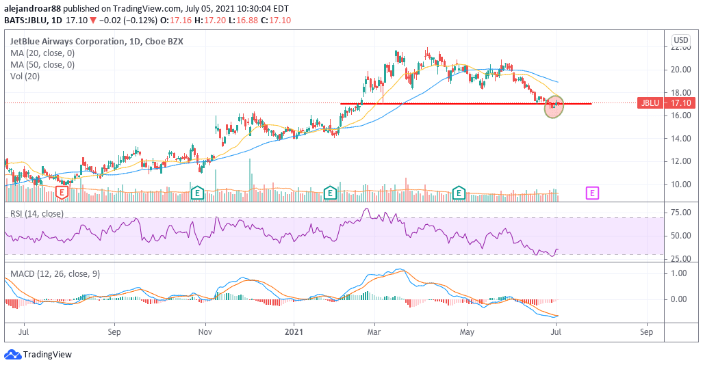This screenshot has width=703, height=367.
Task: Click the 1.00 MACD axis label
Action: (678, 273)
